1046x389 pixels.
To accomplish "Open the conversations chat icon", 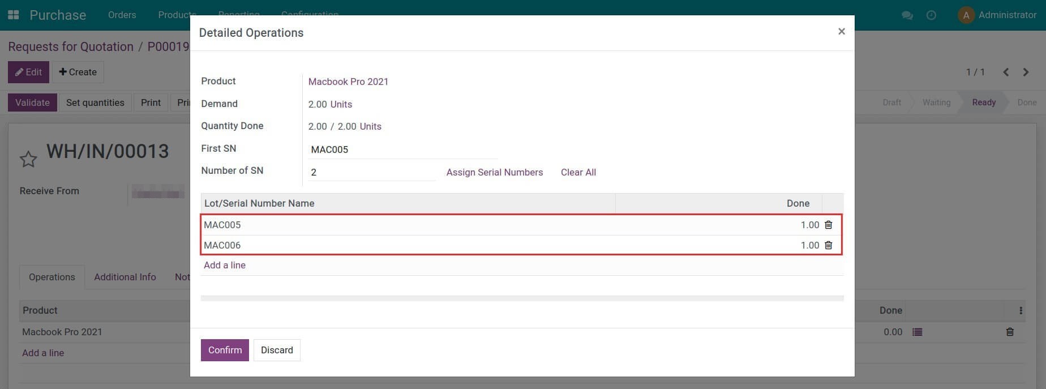I will pyautogui.click(x=907, y=15).
